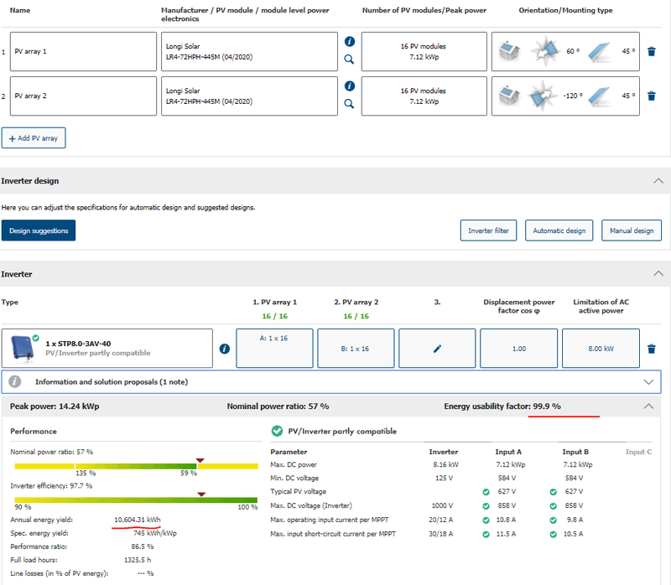Delete PV array 1 with trash icon

tap(652, 51)
